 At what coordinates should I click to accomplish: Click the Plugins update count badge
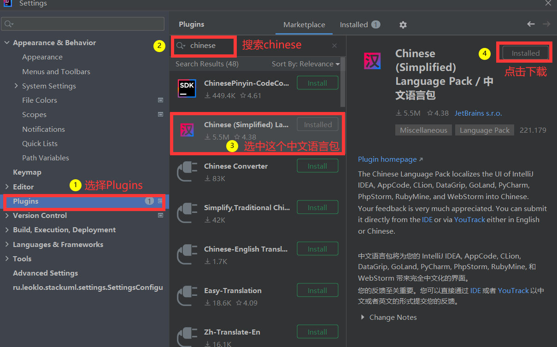coord(149,201)
